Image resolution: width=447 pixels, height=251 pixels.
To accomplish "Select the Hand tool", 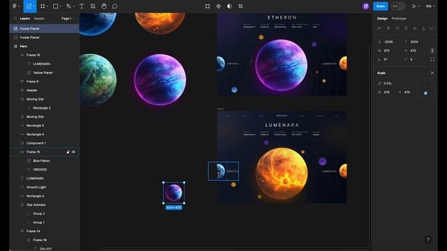I will click(x=104, y=6).
